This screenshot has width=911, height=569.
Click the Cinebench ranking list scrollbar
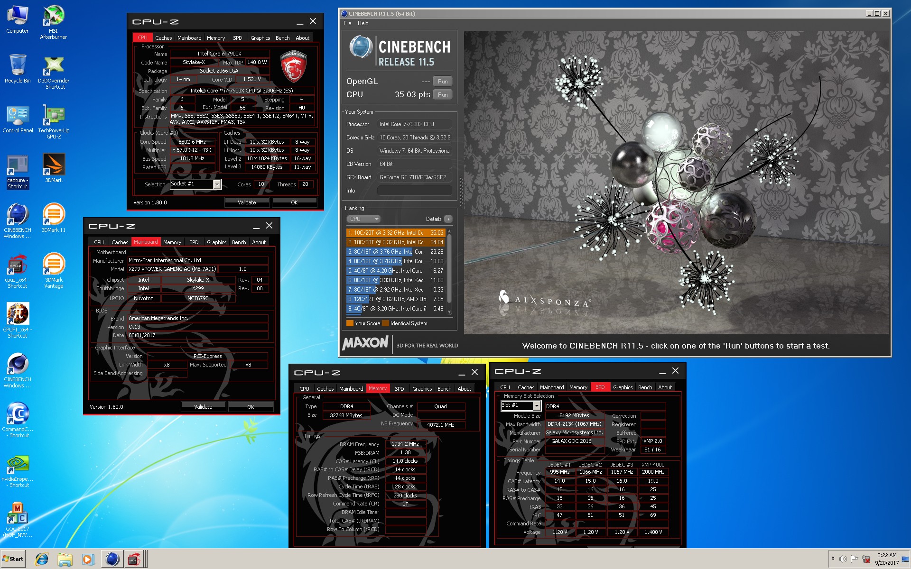449,269
